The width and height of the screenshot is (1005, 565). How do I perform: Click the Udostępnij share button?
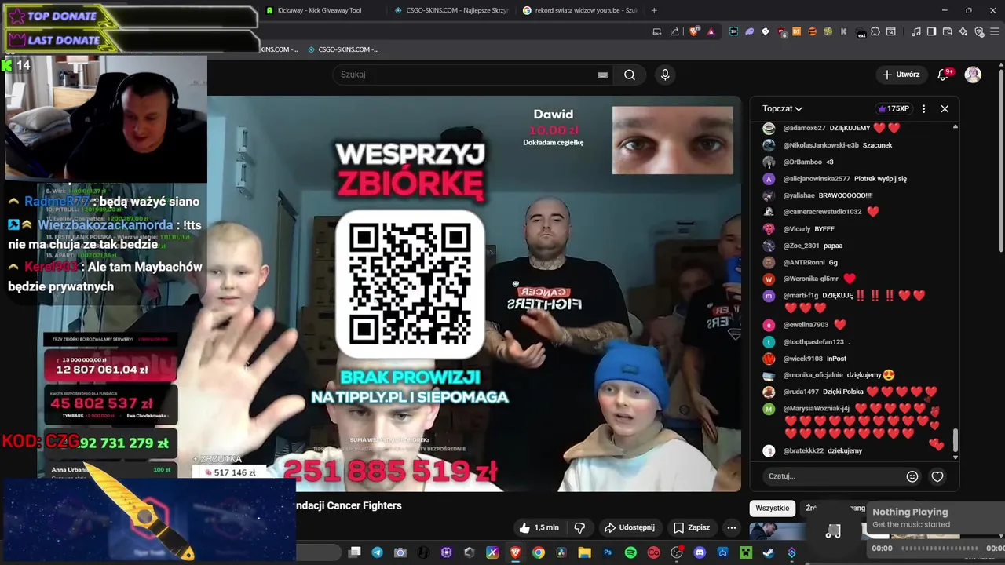click(x=629, y=527)
